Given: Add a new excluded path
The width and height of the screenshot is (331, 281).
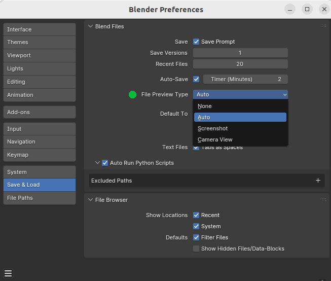Looking at the screenshot, I should click(x=318, y=181).
